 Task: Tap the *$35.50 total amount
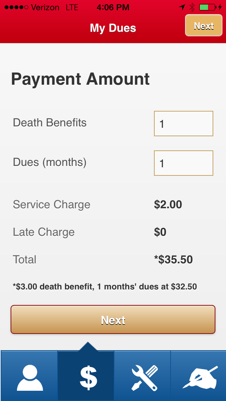173,259
